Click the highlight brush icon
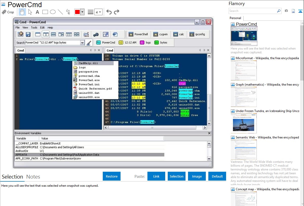The image size is (304, 206). [89, 42]
